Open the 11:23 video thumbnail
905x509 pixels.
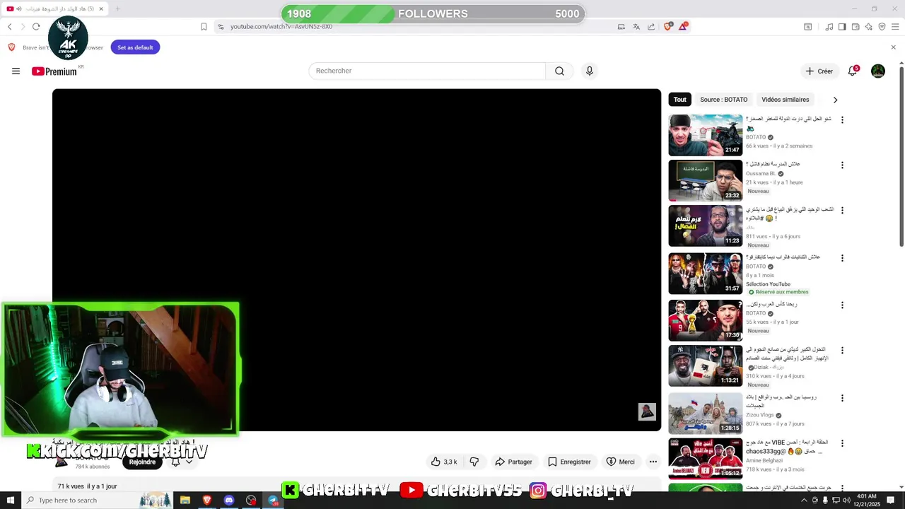705,226
